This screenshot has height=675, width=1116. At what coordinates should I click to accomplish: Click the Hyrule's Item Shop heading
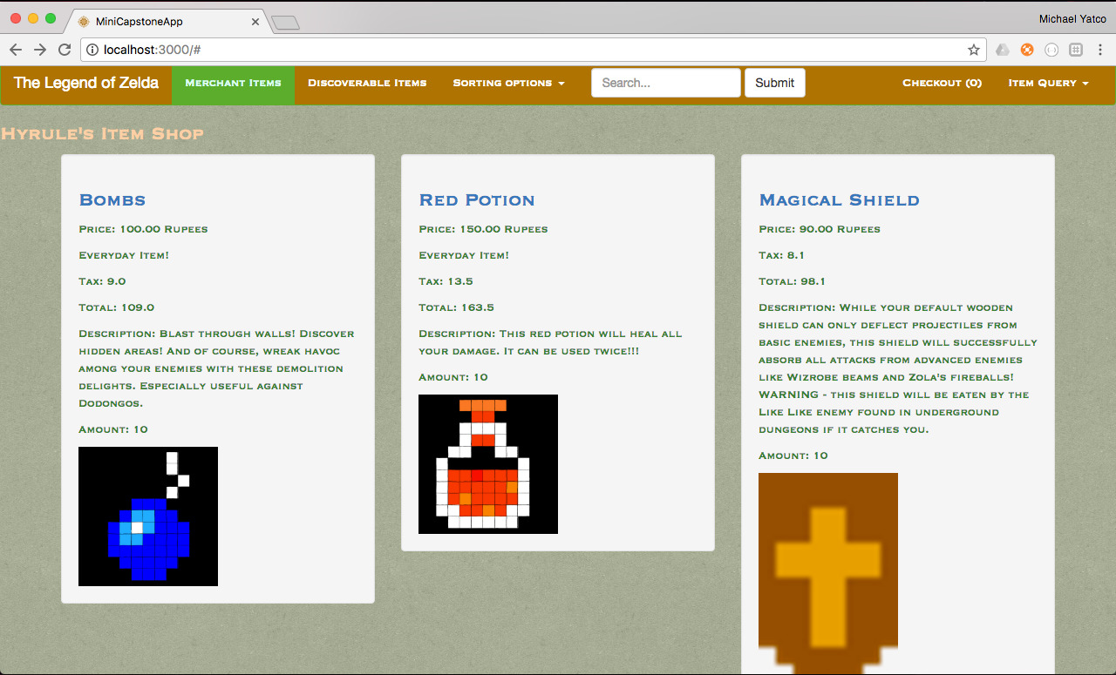pyautogui.click(x=102, y=134)
